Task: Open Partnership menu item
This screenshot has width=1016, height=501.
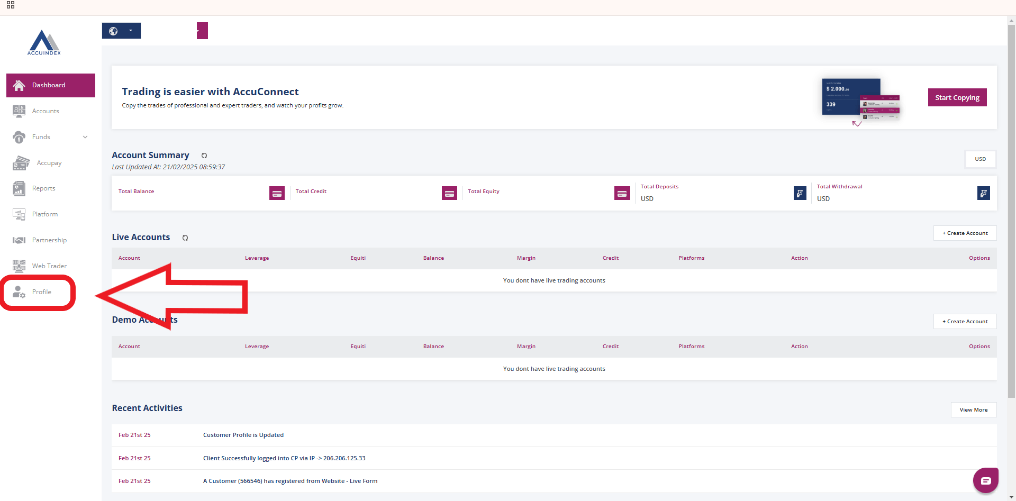Action: coord(51,240)
